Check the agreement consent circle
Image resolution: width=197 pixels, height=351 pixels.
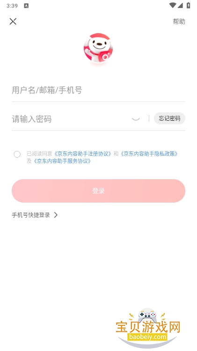click(x=17, y=154)
